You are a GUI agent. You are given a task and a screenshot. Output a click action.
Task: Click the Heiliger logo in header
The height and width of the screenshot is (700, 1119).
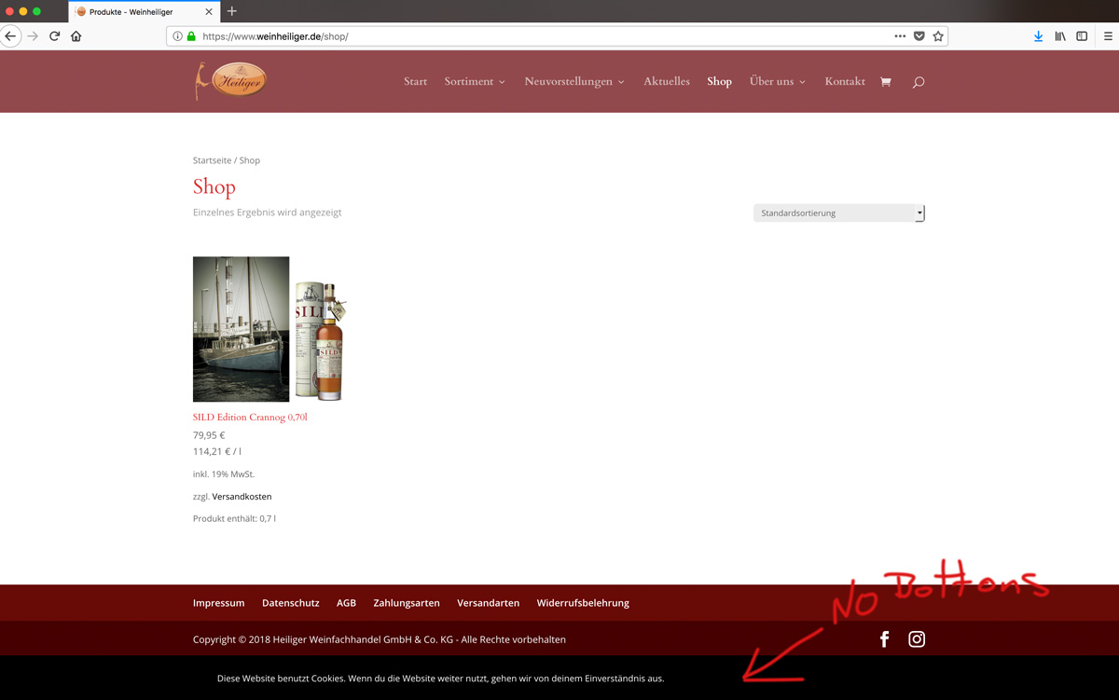point(230,81)
